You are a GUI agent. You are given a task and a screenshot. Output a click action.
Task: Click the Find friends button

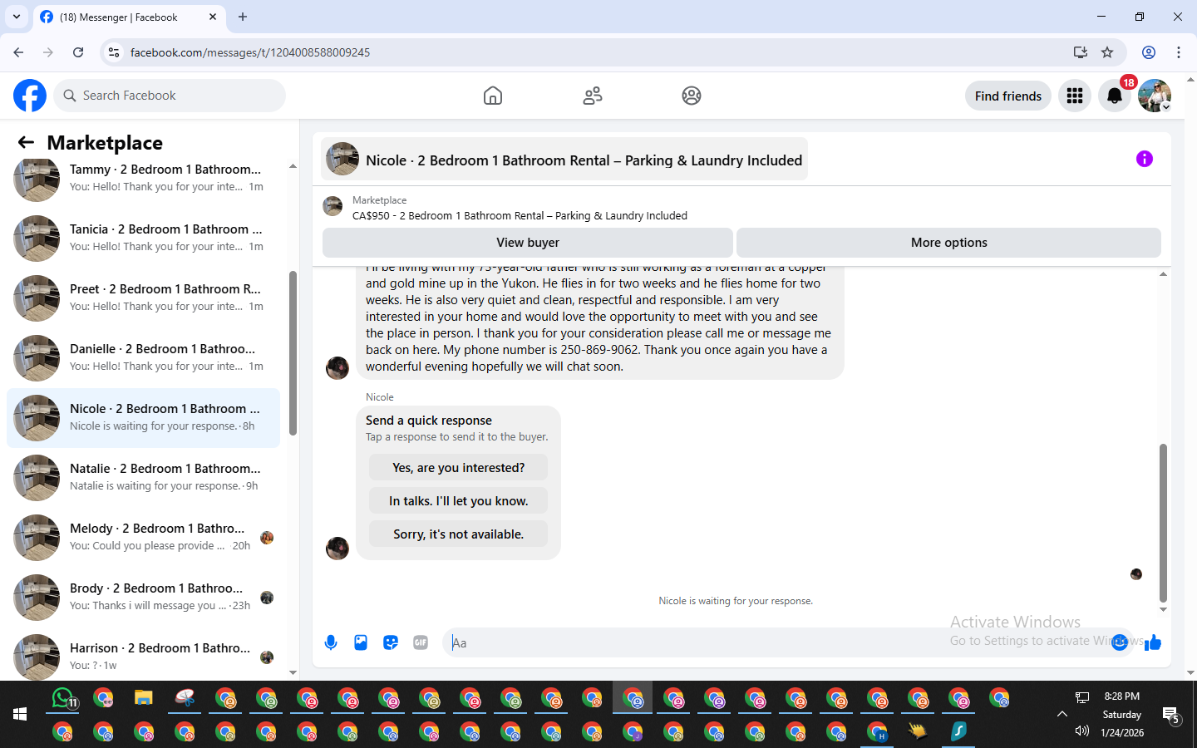point(1008,96)
